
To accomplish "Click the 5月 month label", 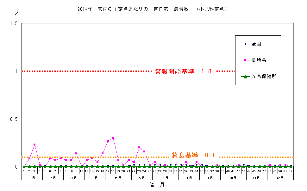I will tap(118, 178).
